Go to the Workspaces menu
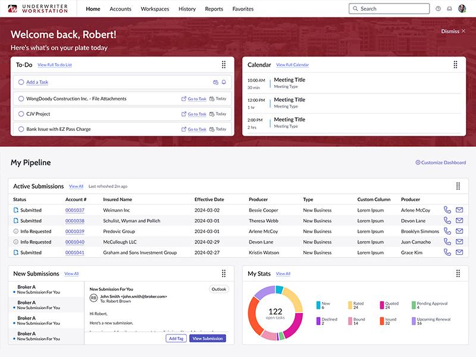 click(155, 9)
